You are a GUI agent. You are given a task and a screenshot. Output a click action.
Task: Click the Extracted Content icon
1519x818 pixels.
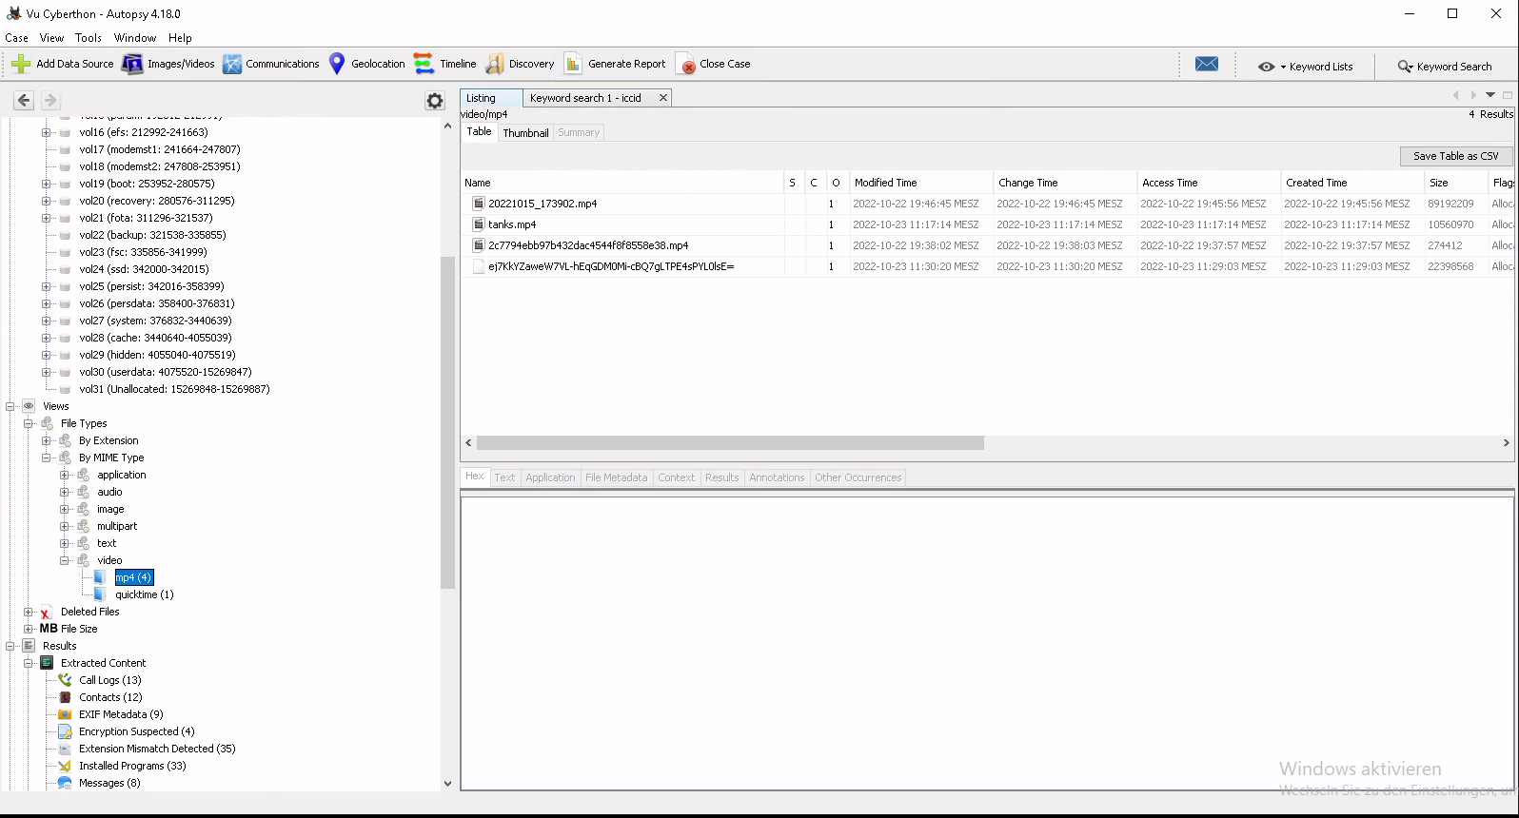(x=47, y=663)
